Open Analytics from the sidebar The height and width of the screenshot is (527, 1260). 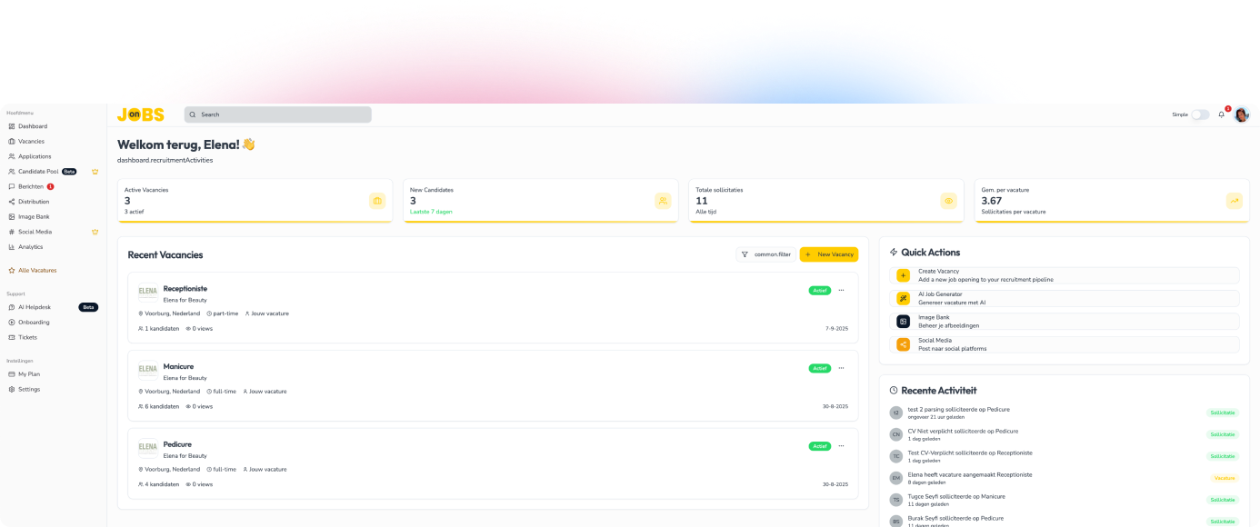(x=30, y=247)
